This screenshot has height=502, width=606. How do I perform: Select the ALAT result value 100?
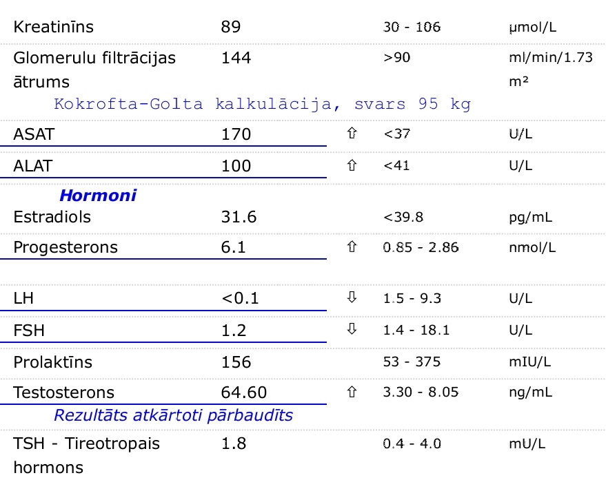click(x=236, y=166)
